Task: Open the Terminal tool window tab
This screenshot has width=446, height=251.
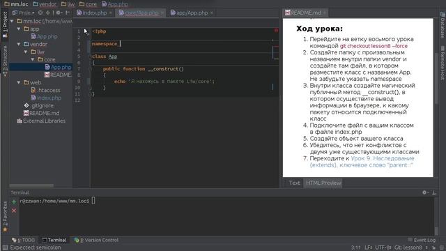Action: pos(54,240)
